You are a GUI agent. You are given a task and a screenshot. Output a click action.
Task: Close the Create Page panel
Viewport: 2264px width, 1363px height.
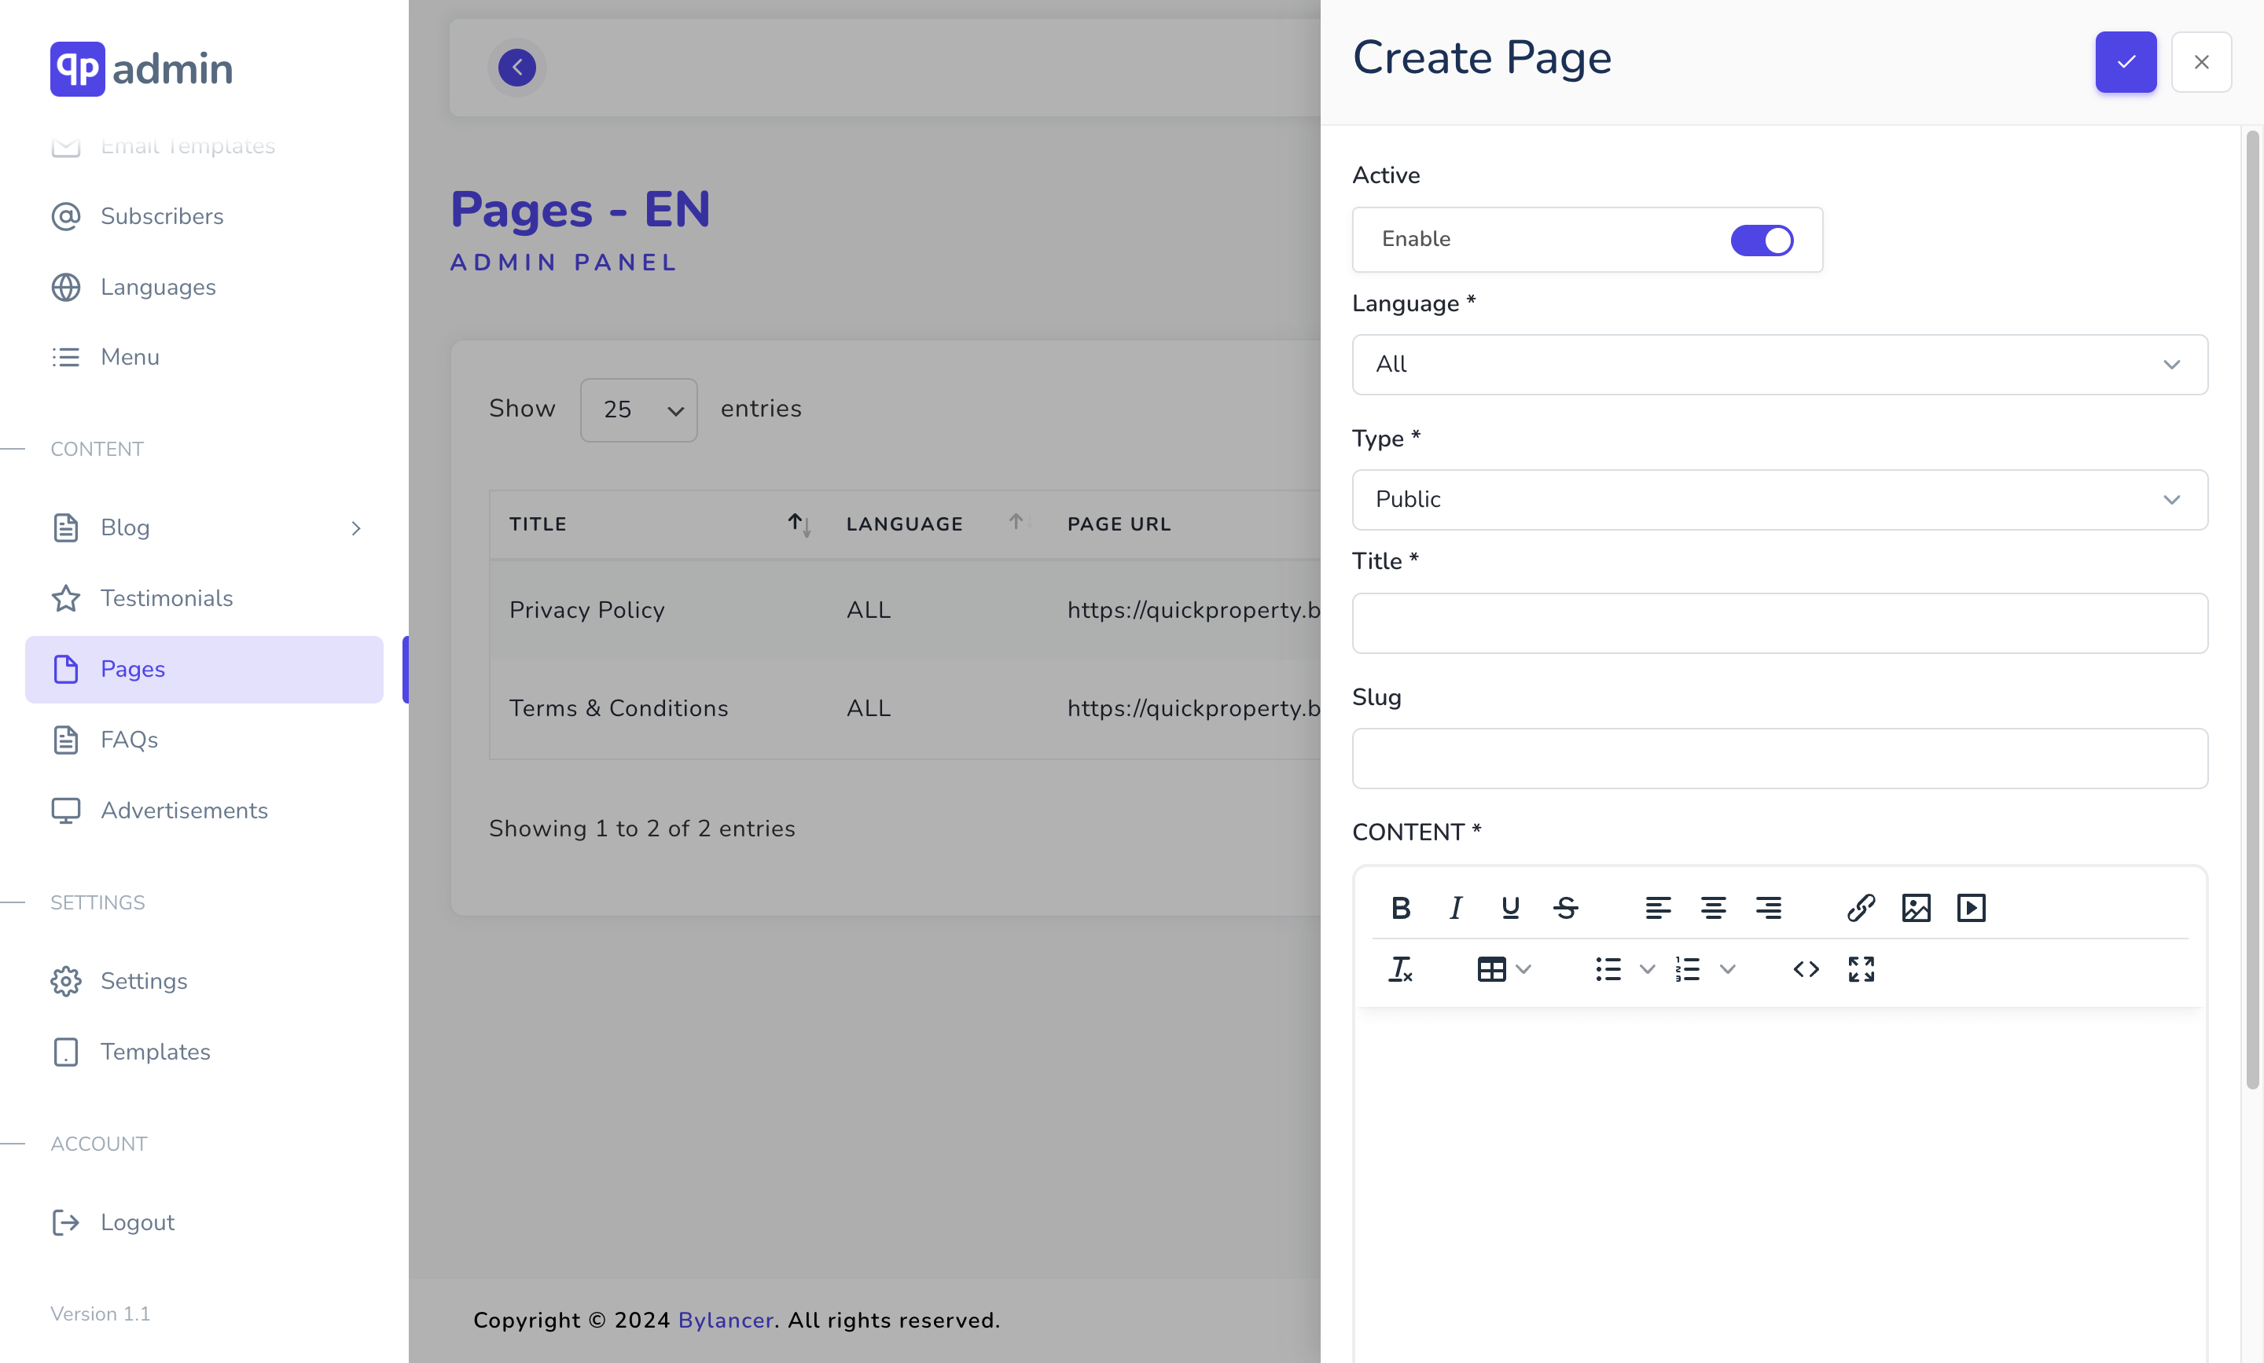(x=2202, y=61)
